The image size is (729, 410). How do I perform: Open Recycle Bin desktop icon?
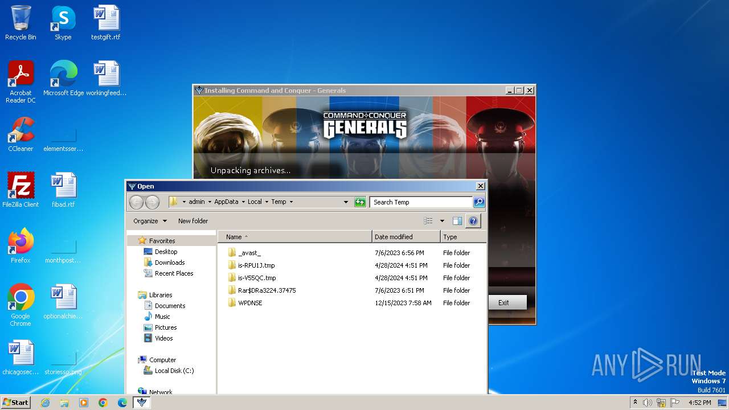(x=21, y=23)
